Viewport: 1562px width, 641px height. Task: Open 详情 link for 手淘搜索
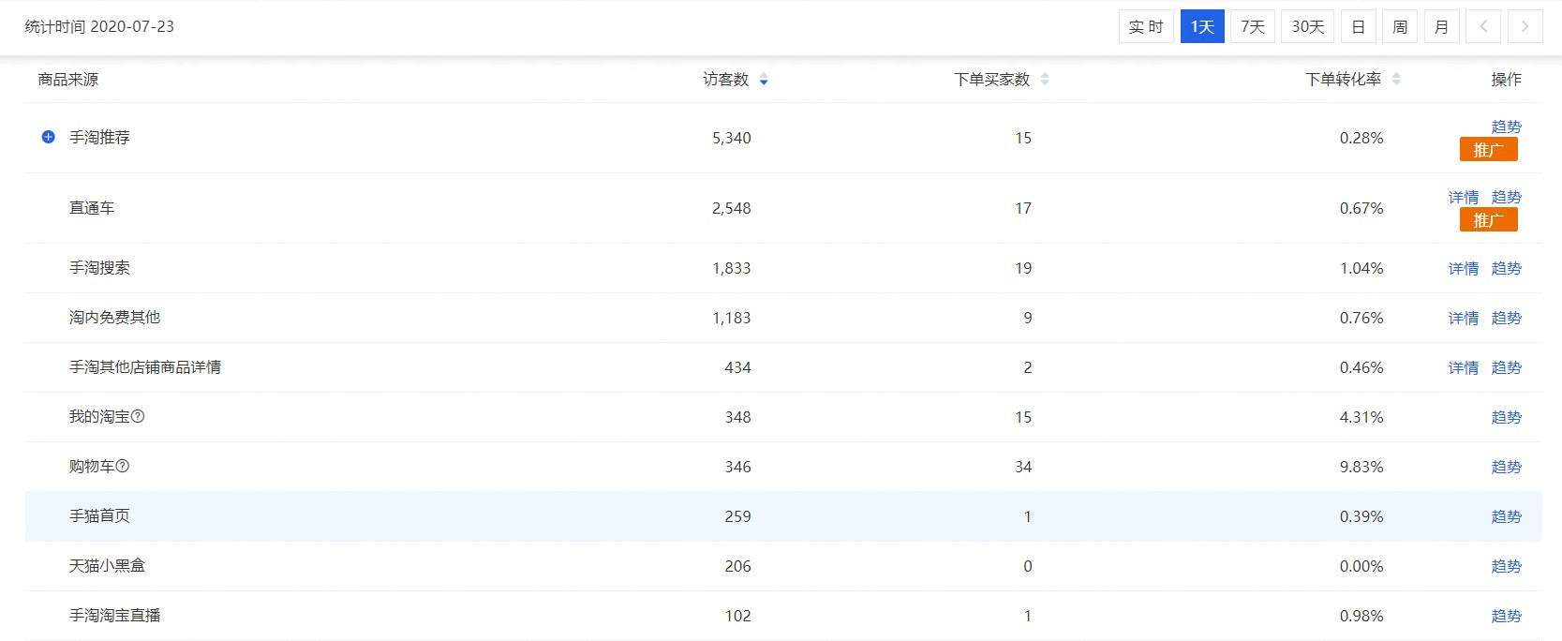1463,268
